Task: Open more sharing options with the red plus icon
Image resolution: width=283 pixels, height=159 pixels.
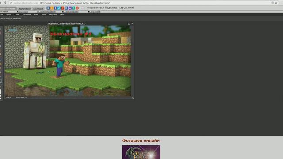Action: click(77, 8)
